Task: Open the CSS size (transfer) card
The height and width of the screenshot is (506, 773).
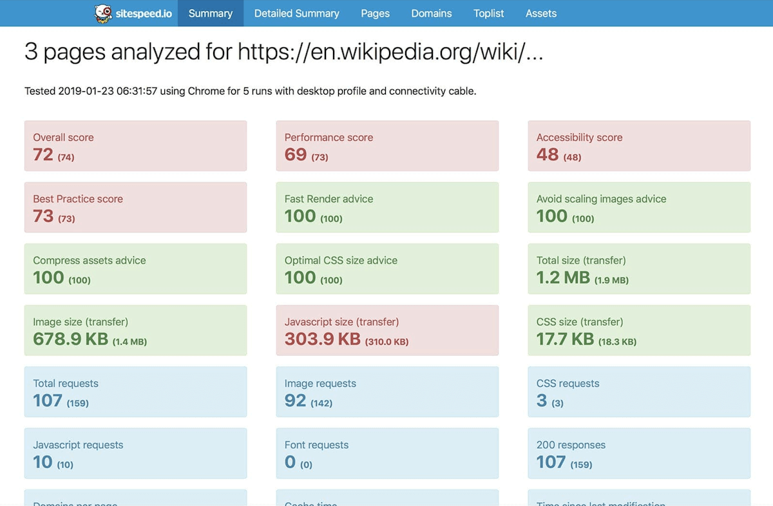Action: 639,330
